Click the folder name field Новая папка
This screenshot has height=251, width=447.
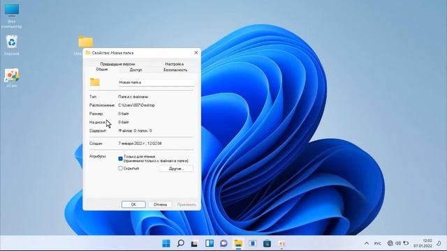click(156, 82)
